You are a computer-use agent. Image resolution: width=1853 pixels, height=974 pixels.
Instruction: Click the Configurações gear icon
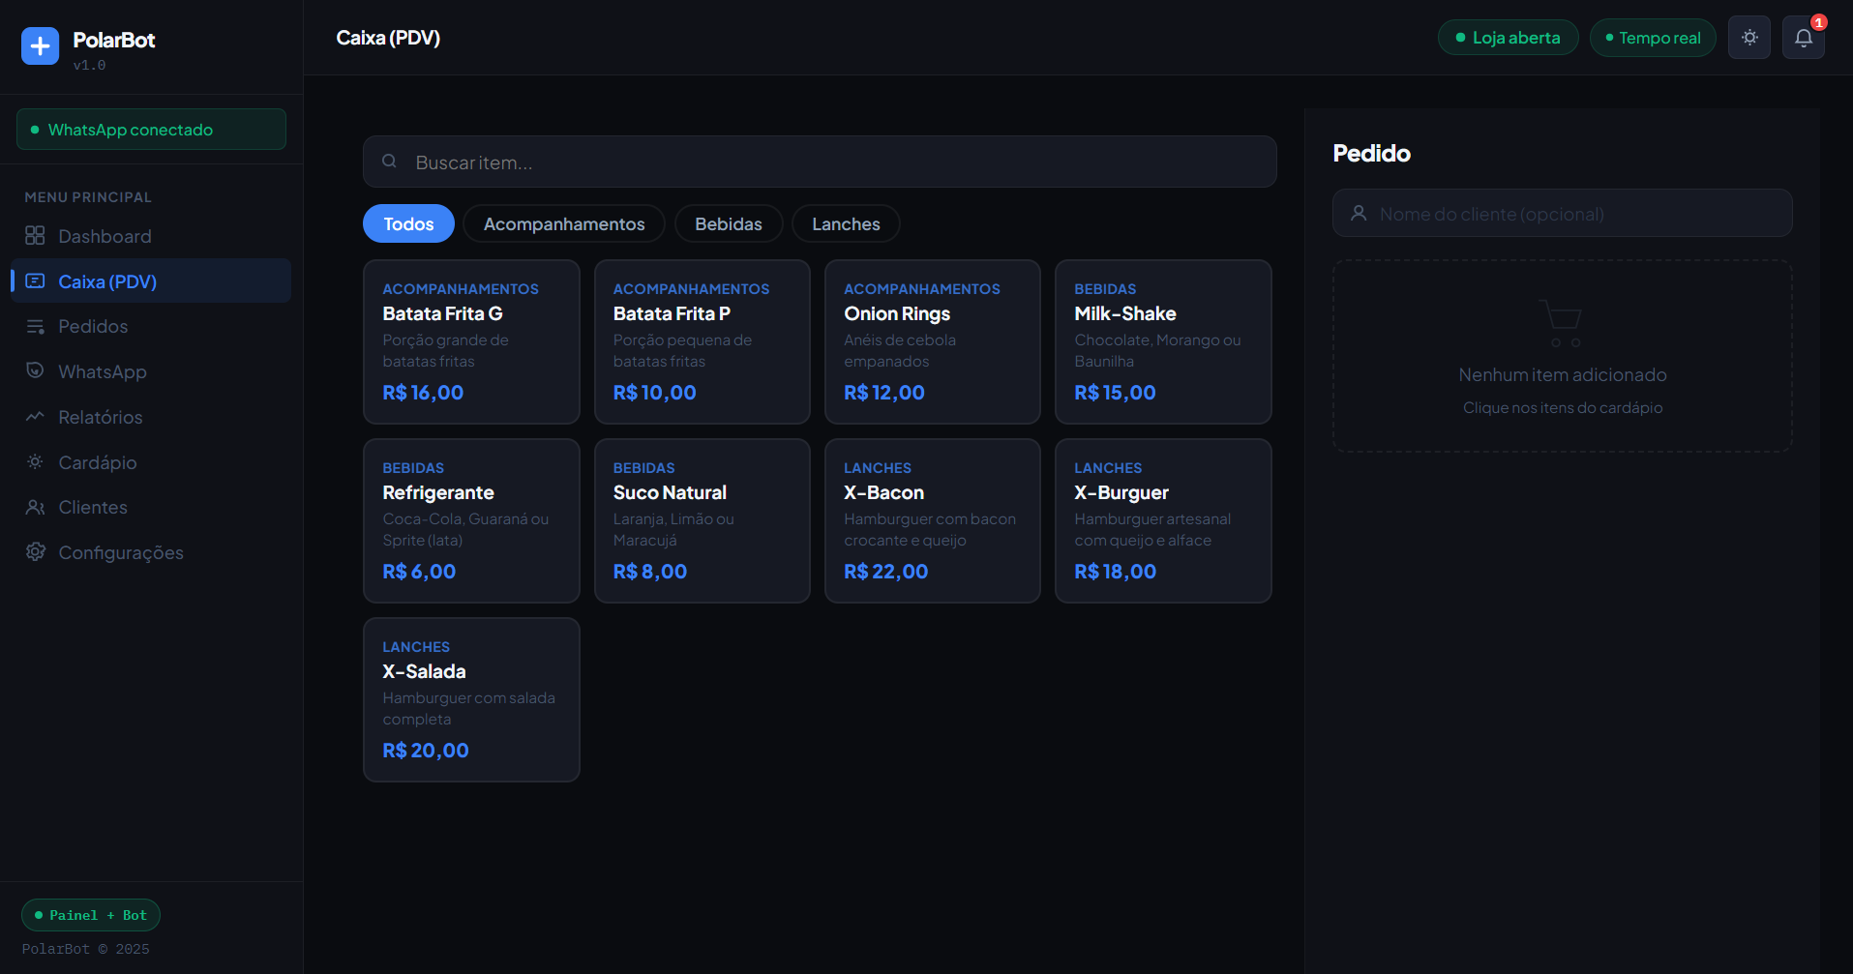click(x=35, y=552)
